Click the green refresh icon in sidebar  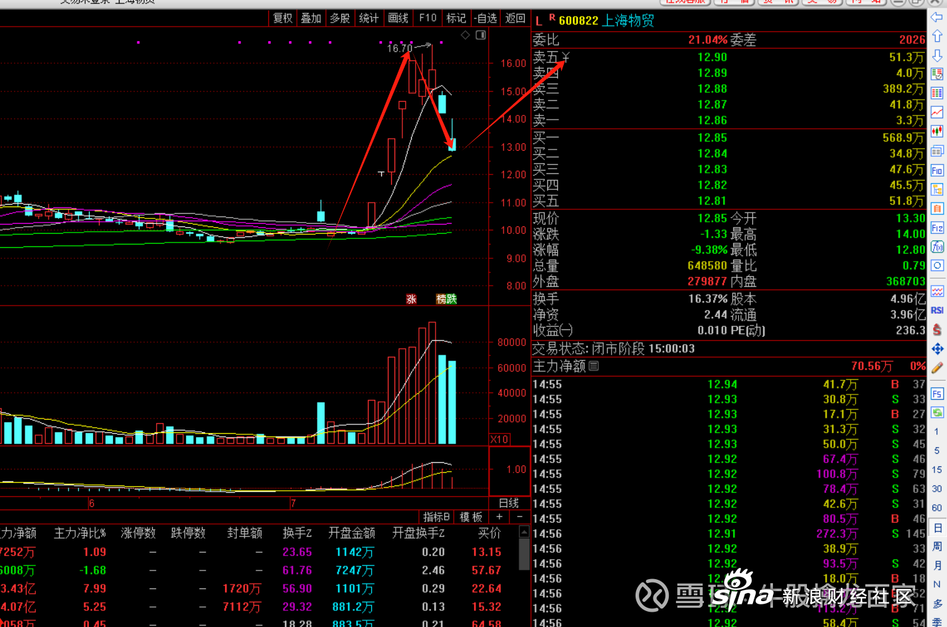(x=937, y=412)
